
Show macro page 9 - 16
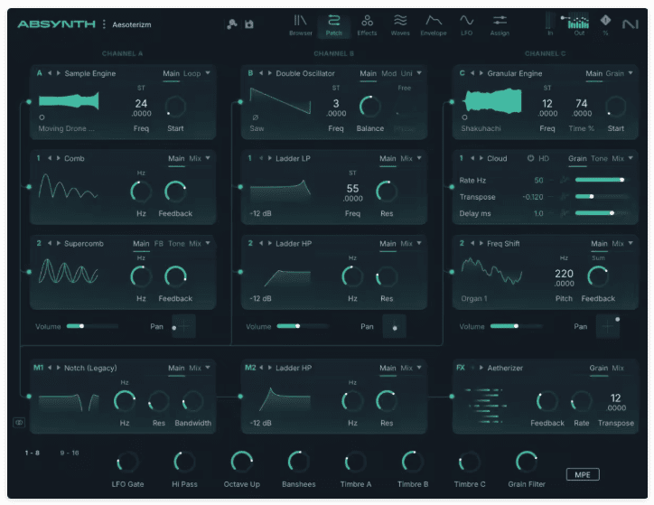70,453
